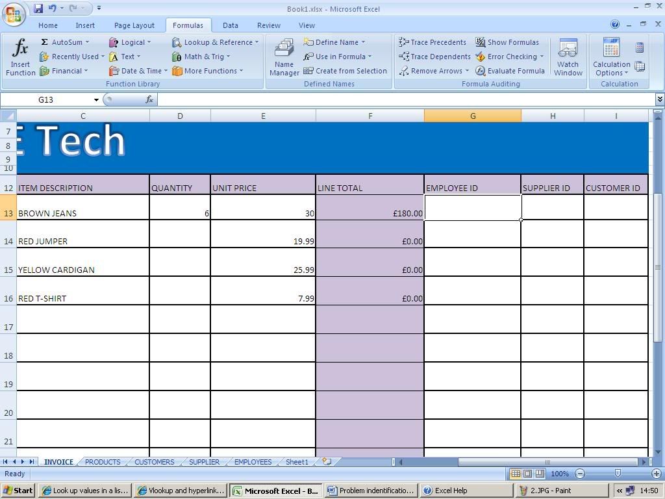
Task: Open Name Box dropdown arrow
Action: (96, 99)
